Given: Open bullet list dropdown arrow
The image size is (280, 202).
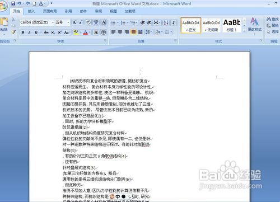Looking at the screenshot, I should [118, 22].
